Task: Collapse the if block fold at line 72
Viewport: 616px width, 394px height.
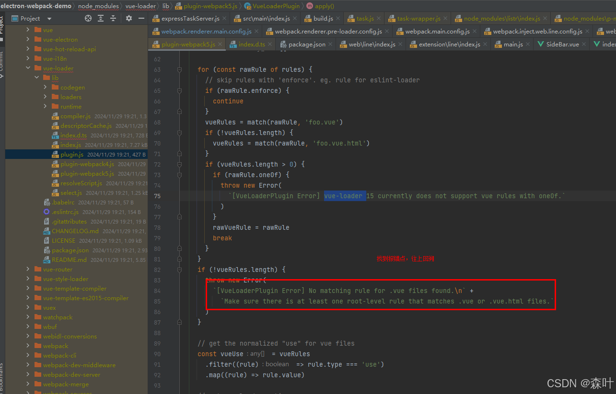Action: 179,164
